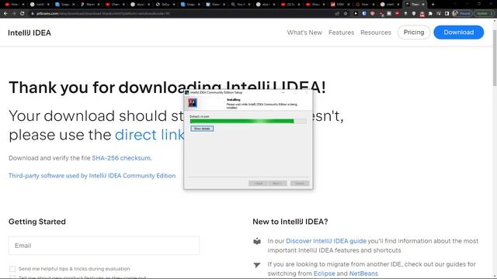
Task: Open the SHA-256 checksum link
Action: (x=121, y=158)
